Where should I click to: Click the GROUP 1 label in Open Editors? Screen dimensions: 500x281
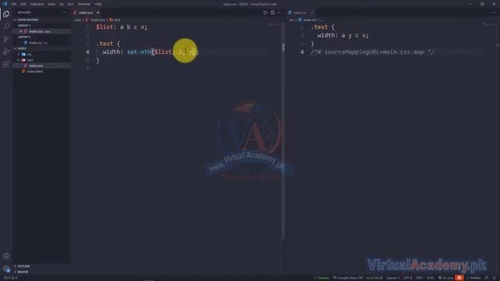(x=24, y=26)
